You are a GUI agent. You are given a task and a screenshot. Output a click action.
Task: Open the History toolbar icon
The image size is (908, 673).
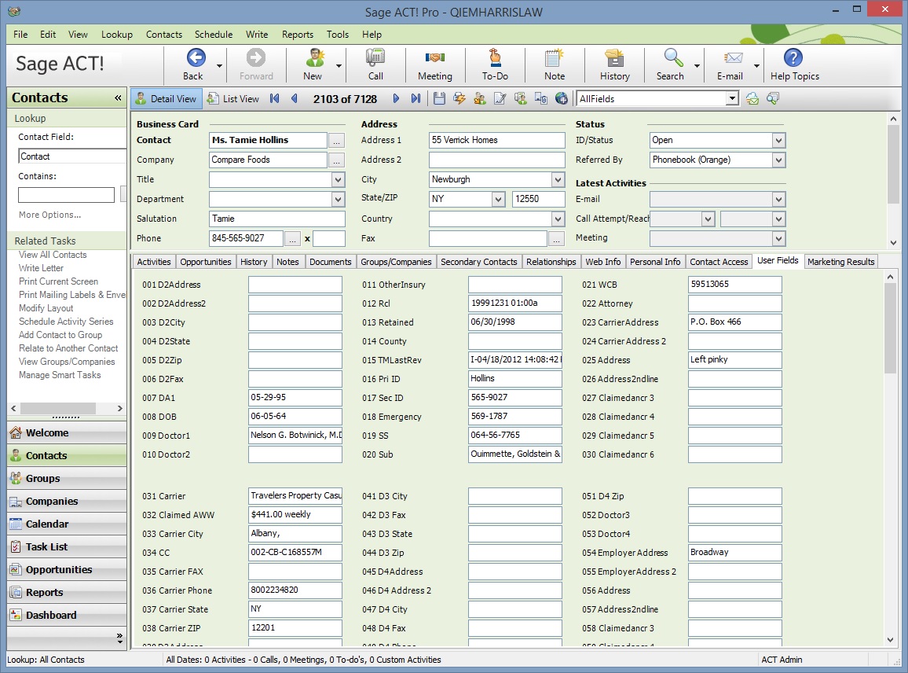[x=614, y=58]
